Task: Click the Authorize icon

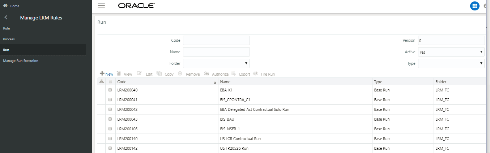Action: 206,73
